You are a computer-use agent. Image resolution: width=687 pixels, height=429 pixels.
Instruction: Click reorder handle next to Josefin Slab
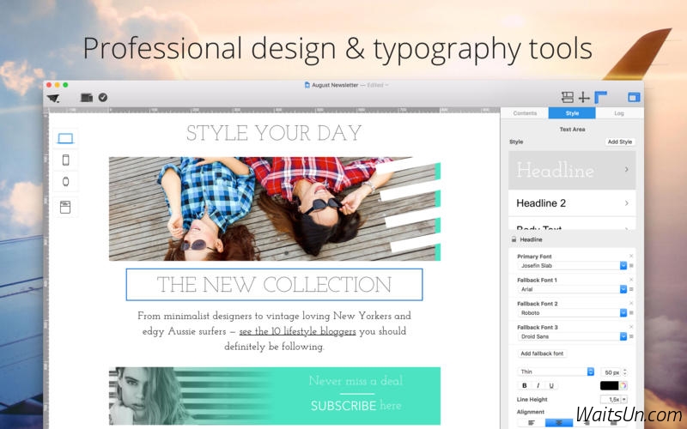point(631,266)
